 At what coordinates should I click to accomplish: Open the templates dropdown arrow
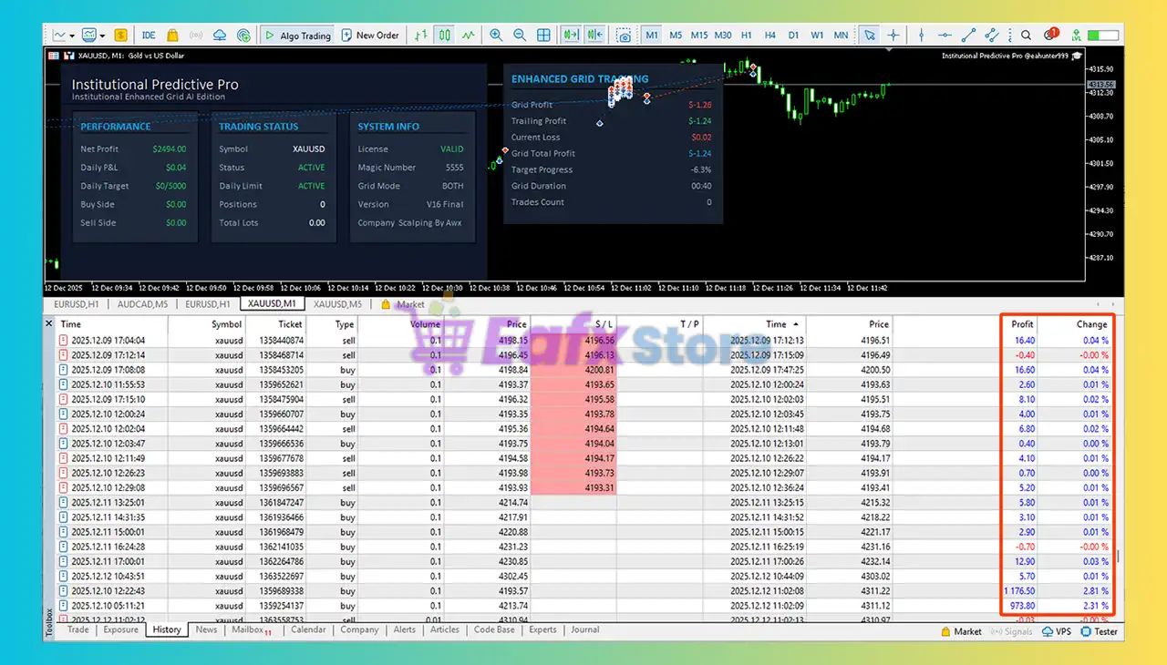pyautogui.click(x=103, y=36)
